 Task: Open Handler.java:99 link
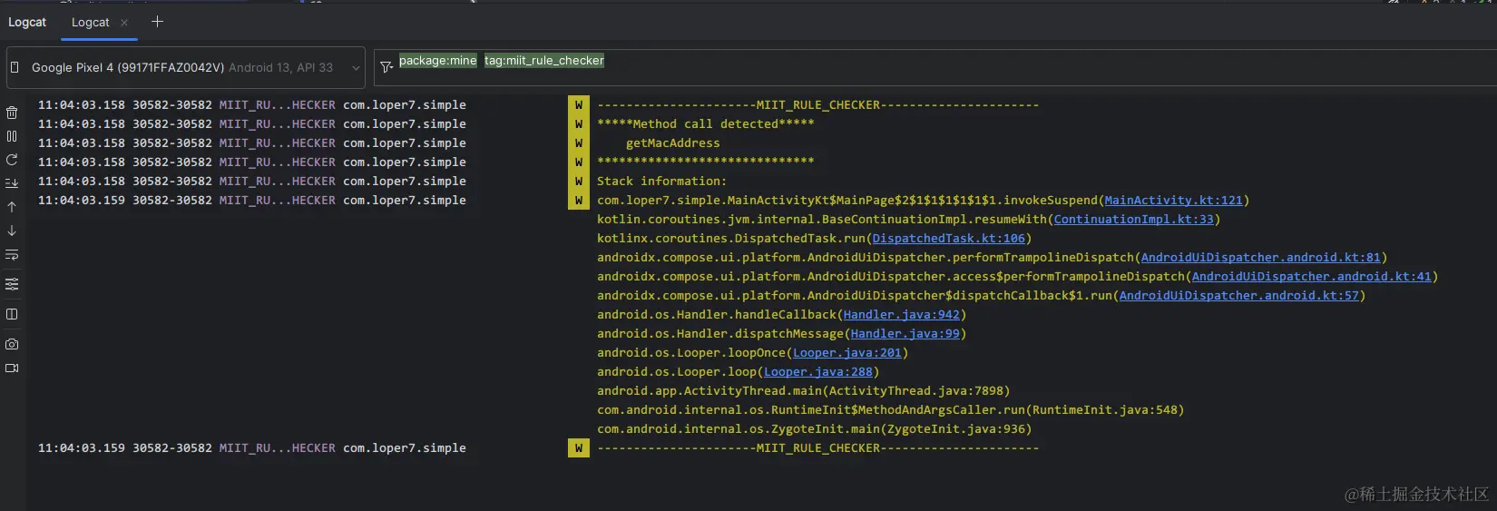coord(905,333)
